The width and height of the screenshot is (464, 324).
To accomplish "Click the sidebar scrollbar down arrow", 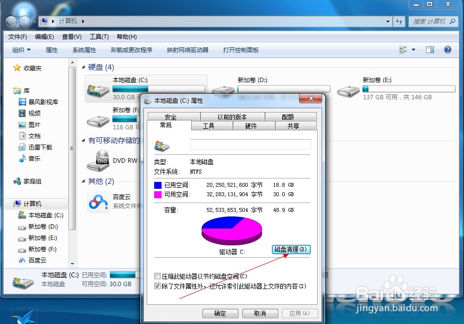I will [x=72, y=264].
